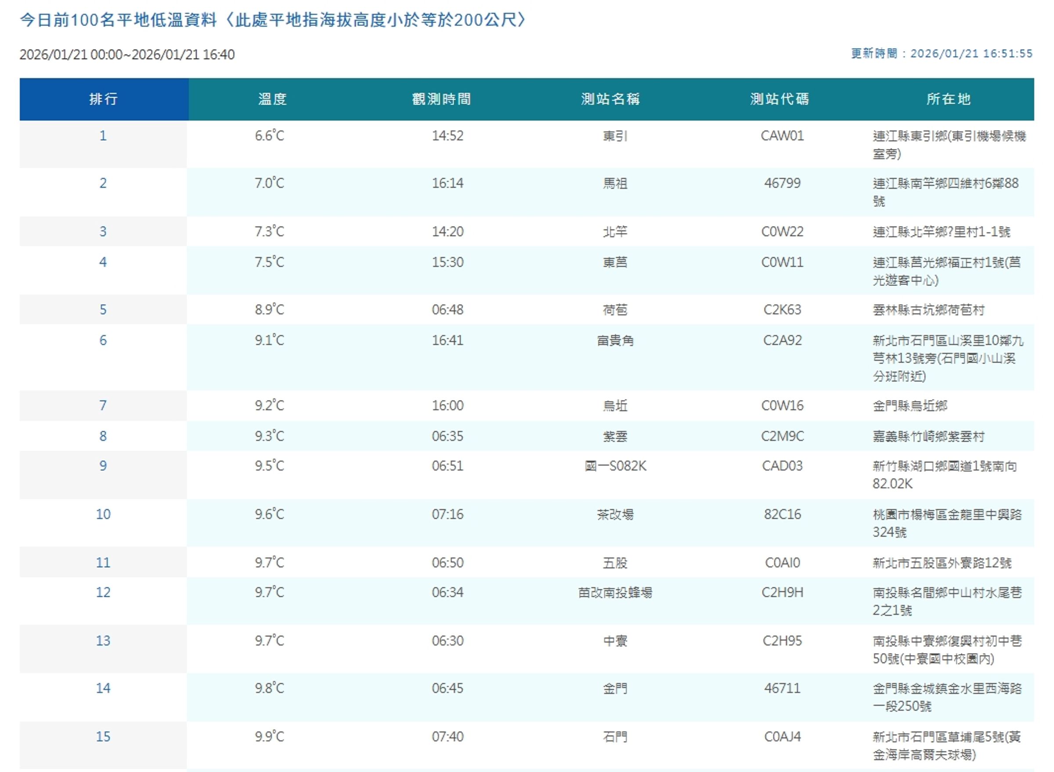1054x772 pixels.
Task: Click the 測站名稱 column header
Action: coord(610,99)
